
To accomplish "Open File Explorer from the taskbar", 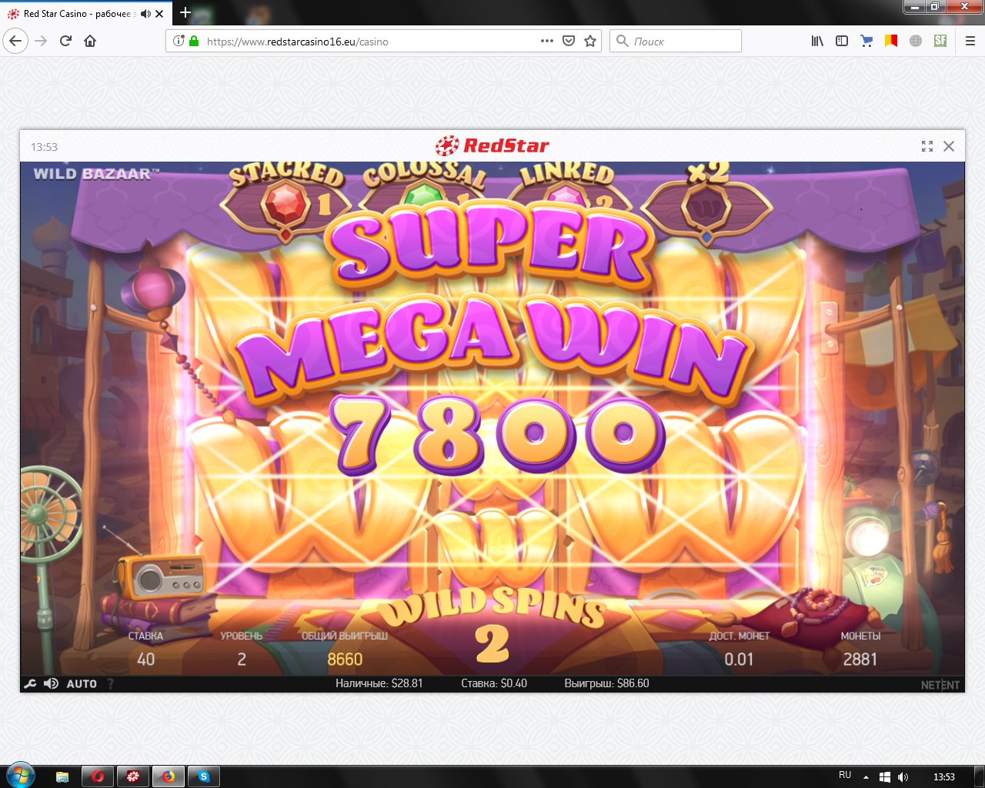I will [62, 776].
